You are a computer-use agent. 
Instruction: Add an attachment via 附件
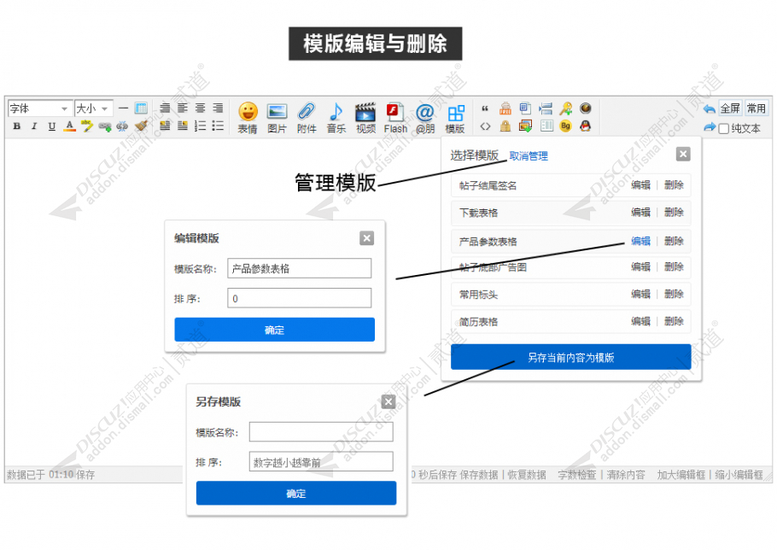(x=307, y=118)
